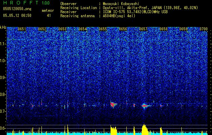Click the HROFFT program title text
212x135 pixels.
pos(21,3)
